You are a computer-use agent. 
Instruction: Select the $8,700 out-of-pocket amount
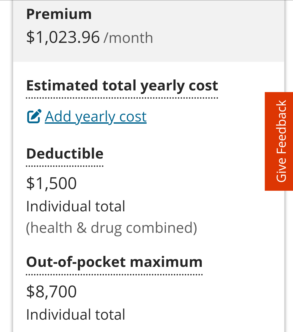tap(51, 292)
